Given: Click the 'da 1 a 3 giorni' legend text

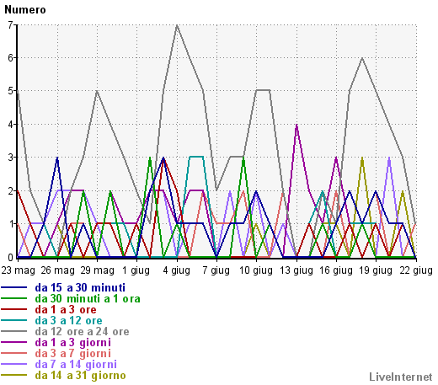Looking at the screenshot, I should [73, 342].
